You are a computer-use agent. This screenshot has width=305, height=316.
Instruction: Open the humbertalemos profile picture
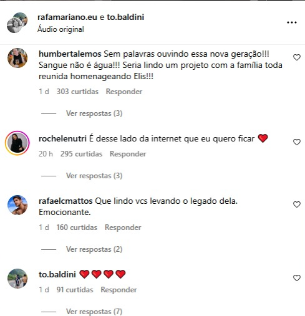[17, 58]
